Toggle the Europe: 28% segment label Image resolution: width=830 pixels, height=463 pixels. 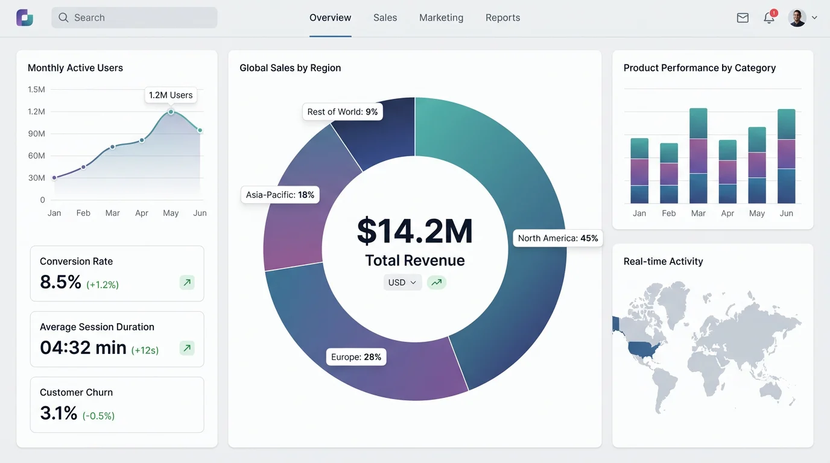[356, 356]
